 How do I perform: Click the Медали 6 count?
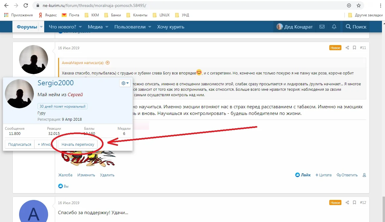click(124, 131)
